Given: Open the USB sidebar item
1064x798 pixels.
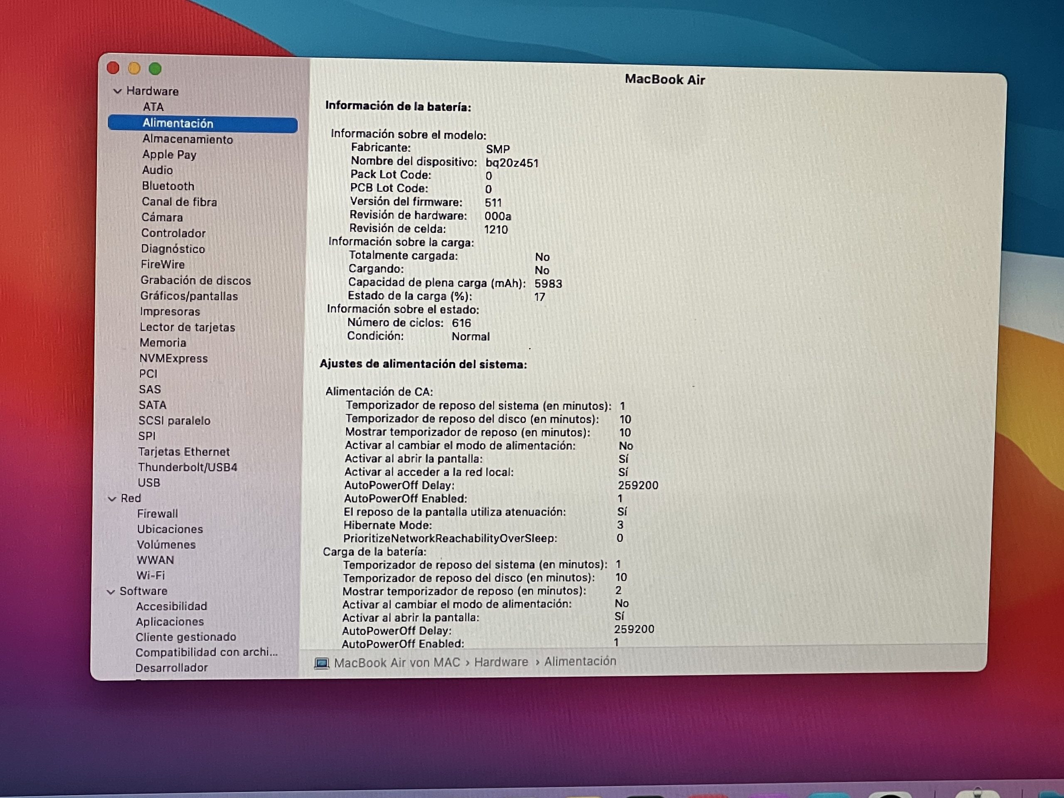Looking at the screenshot, I should 149,483.
